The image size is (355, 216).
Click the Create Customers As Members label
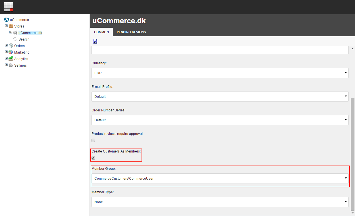(x=116, y=151)
